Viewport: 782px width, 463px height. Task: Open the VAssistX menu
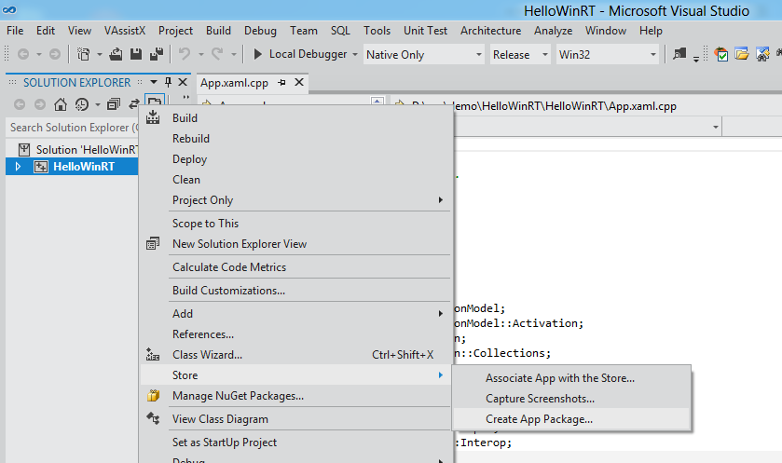[x=125, y=31]
